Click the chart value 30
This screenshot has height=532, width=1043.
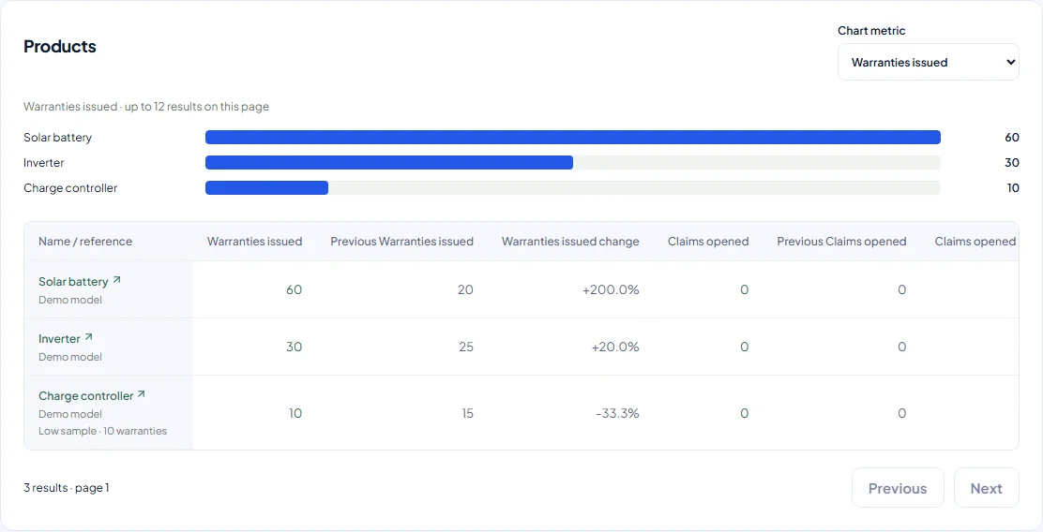coord(1012,163)
